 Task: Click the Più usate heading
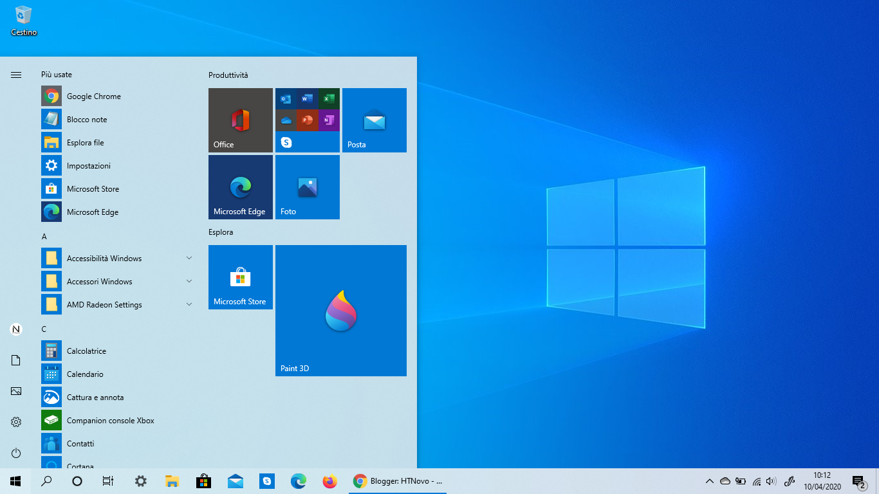(x=57, y=75)
